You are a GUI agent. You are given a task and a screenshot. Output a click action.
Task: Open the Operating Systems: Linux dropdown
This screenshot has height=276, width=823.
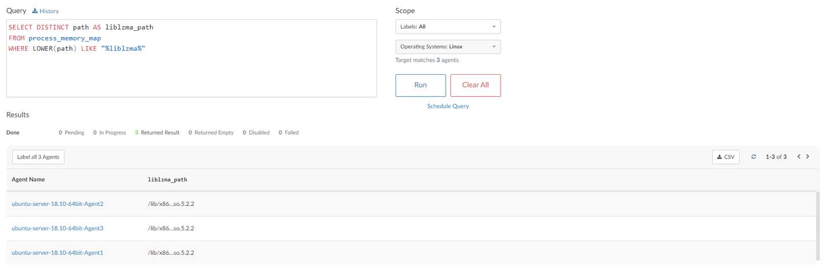[x=448, y=47]
